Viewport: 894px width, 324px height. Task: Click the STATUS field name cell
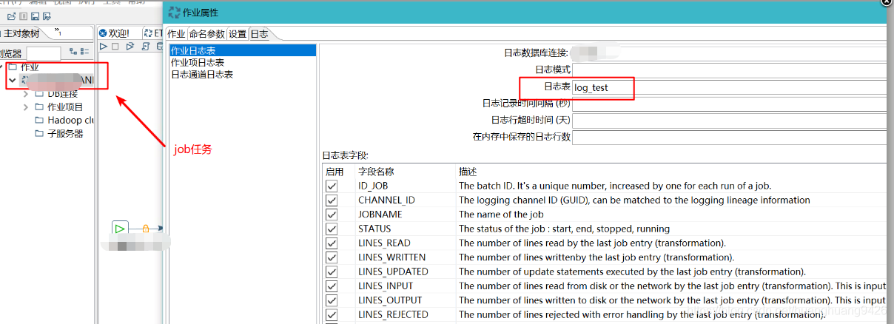pos(374,229)
